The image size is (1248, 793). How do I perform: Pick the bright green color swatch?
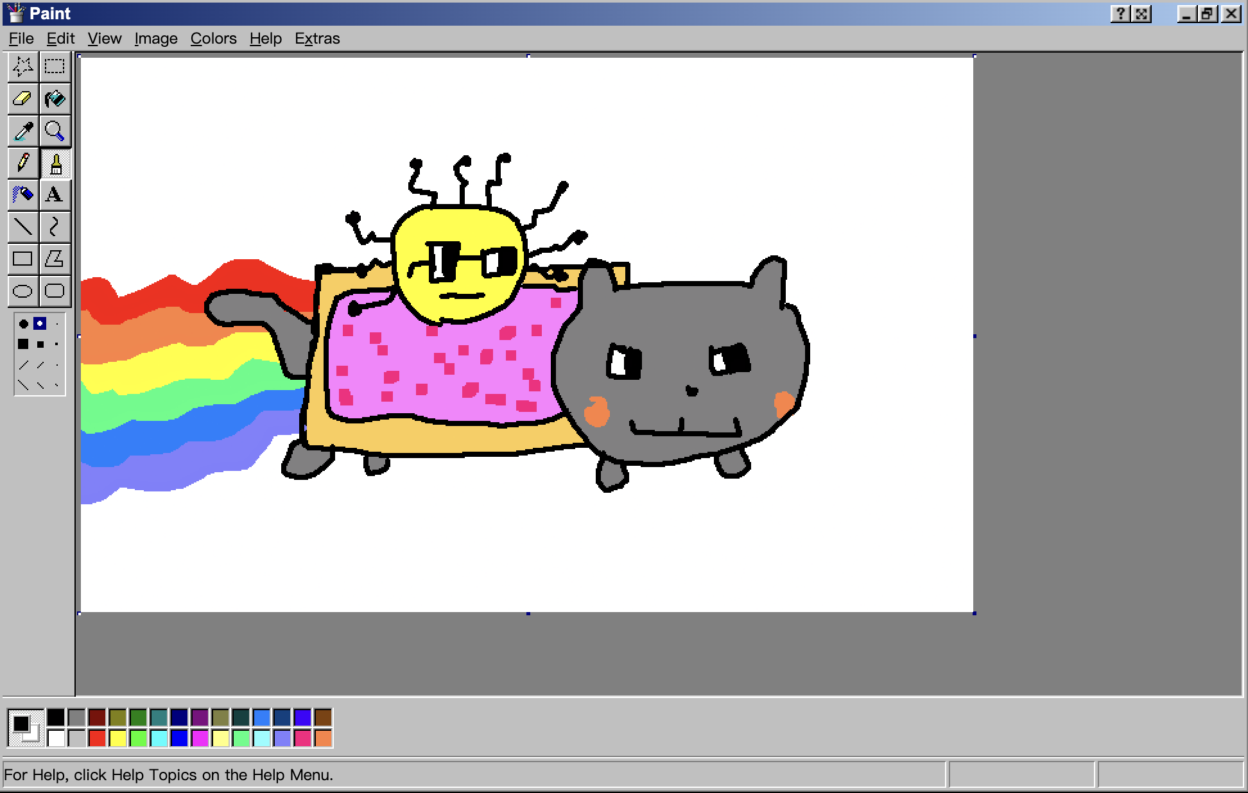coord(138,738)
